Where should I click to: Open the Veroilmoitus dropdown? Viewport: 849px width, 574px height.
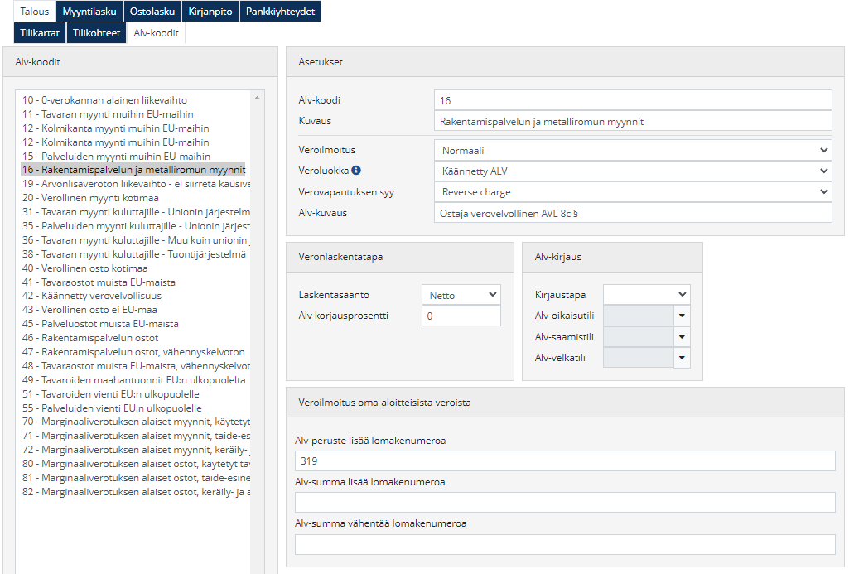(x=632, y=150)
